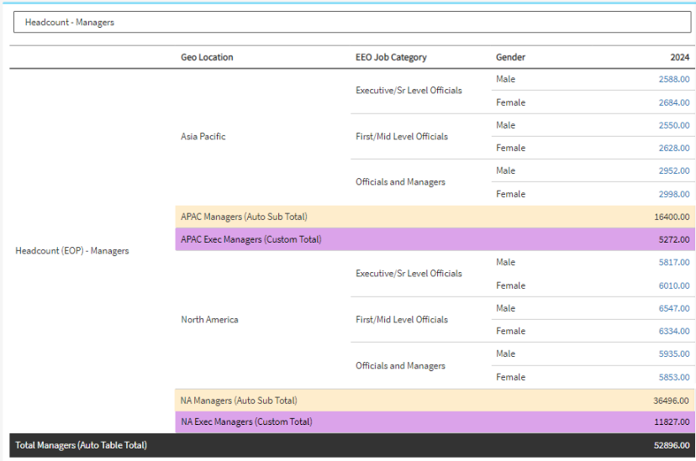Select the 2550.00 value link
Image resolution: width=696 pixels, height=461 pixels.
coord(674,125)
